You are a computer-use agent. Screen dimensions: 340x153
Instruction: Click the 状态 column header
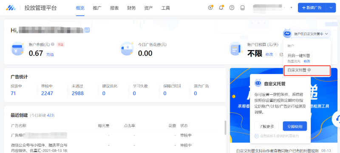pos(184,126)
